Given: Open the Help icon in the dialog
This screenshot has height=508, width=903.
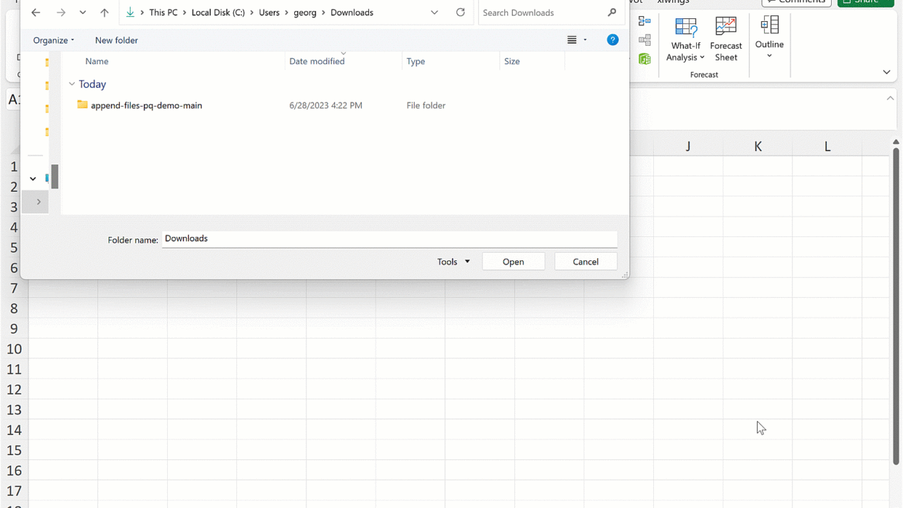Looking at the screenshot, I should click(613, 40).
